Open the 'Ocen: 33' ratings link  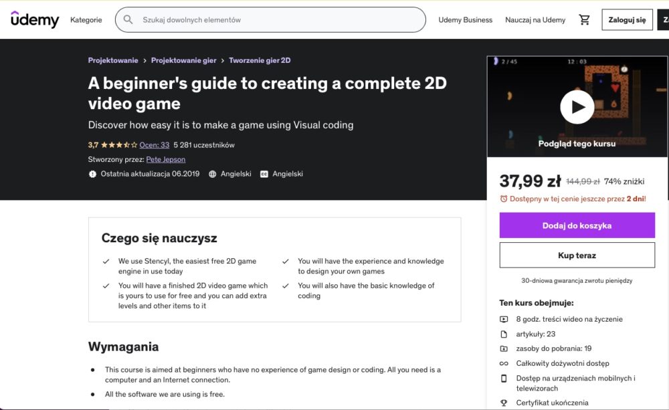tap(155, 145)
